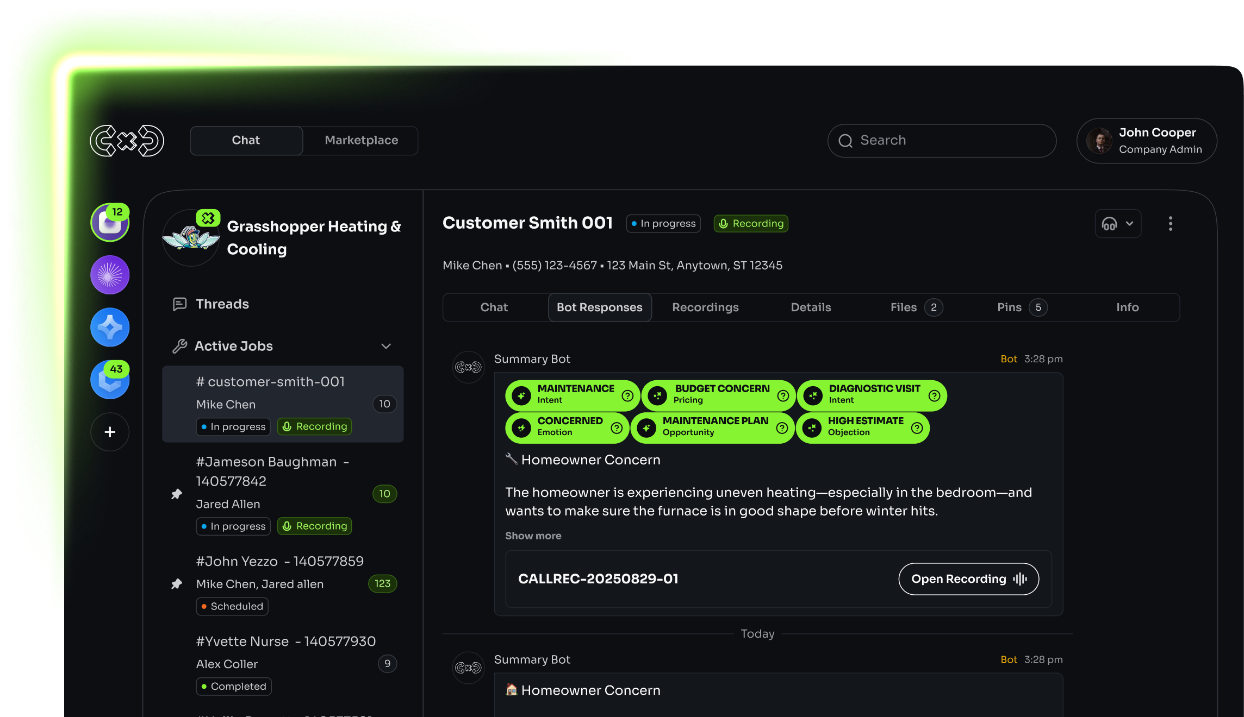
Task: Click help icon on HIGH ESTIMATE tag
Action: click(917, 428)
